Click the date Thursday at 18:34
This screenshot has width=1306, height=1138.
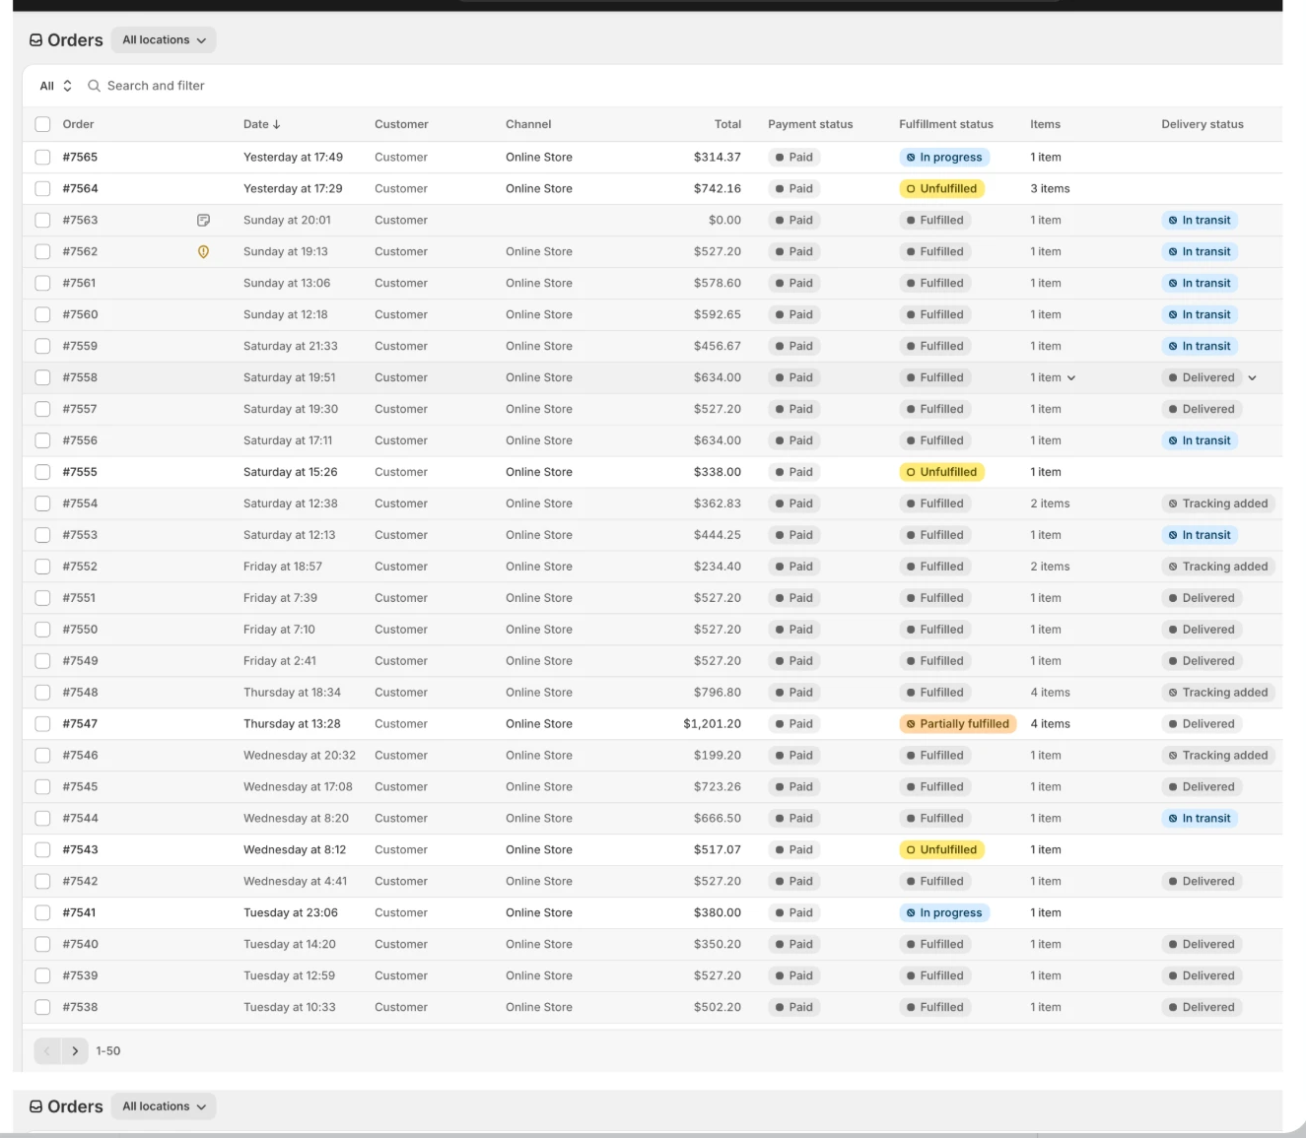[x=292, y=693]
